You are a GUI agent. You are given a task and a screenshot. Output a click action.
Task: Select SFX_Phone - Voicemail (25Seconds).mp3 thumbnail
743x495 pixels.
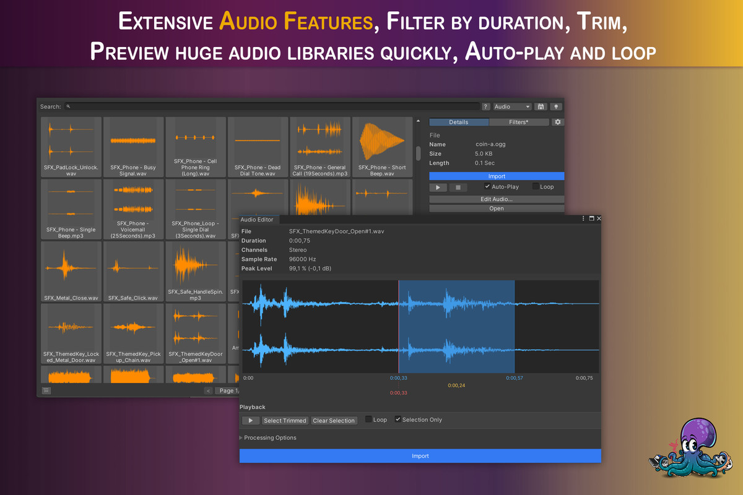click(x=133, y=209)
